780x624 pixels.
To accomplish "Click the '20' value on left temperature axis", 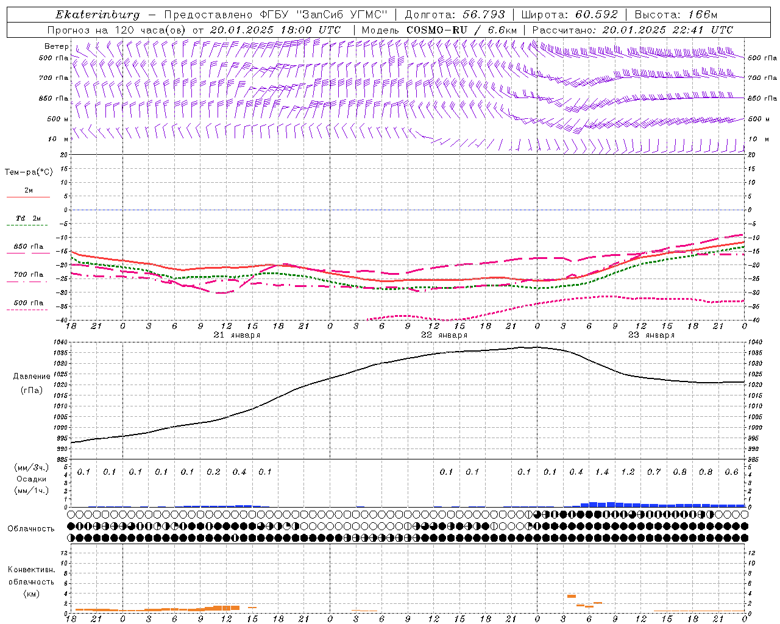I will [x=64, y=155].
